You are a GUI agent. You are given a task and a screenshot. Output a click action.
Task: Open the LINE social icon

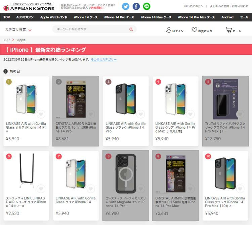click(x=146, y=6)
